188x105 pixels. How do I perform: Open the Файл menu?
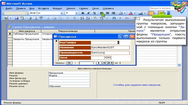click(9, 8)
